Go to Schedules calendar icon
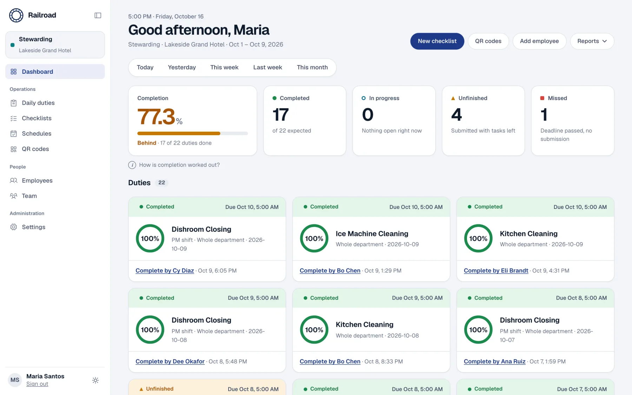This screenshot has width=632, height=395. point(14,134)
